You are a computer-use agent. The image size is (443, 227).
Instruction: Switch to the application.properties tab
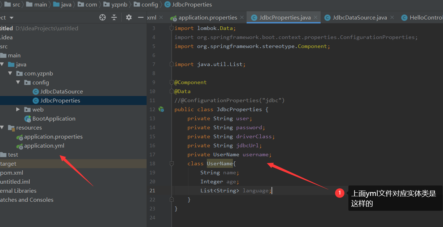208,17
